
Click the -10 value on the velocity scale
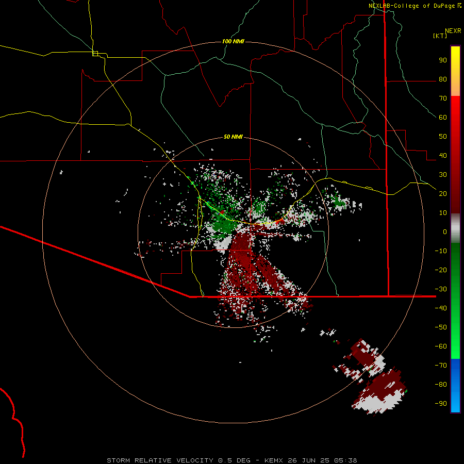click(x=441, y=251)
